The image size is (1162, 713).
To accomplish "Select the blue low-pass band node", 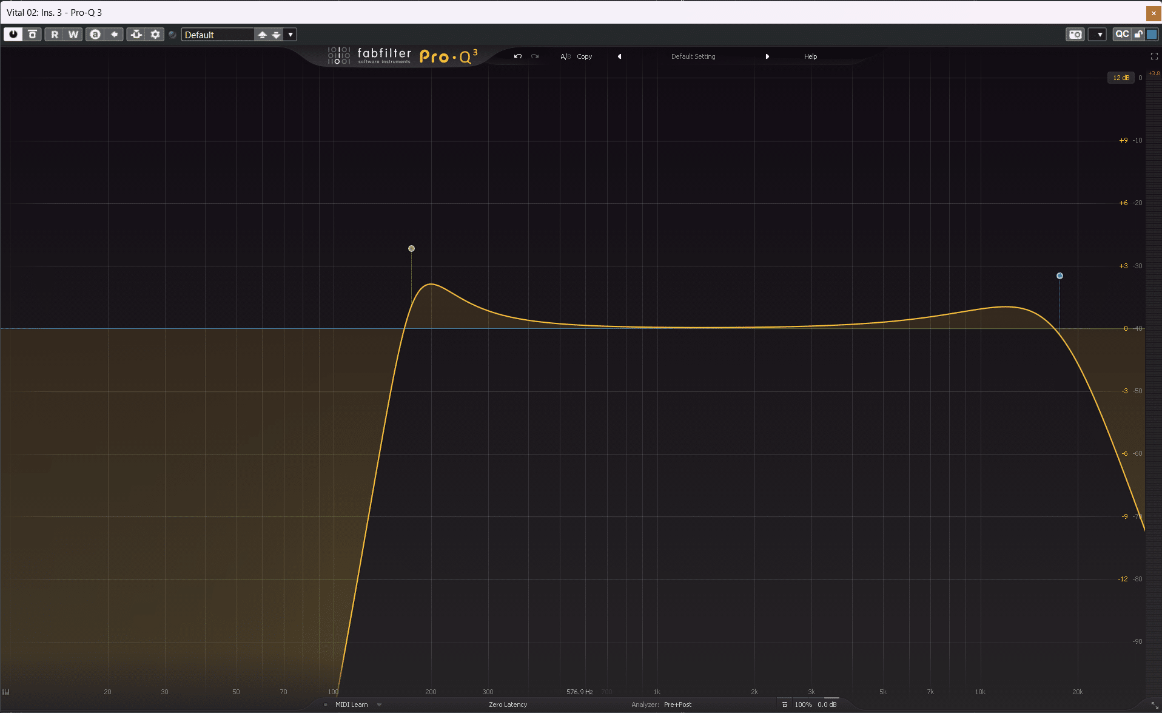I will pos(1060,275).
